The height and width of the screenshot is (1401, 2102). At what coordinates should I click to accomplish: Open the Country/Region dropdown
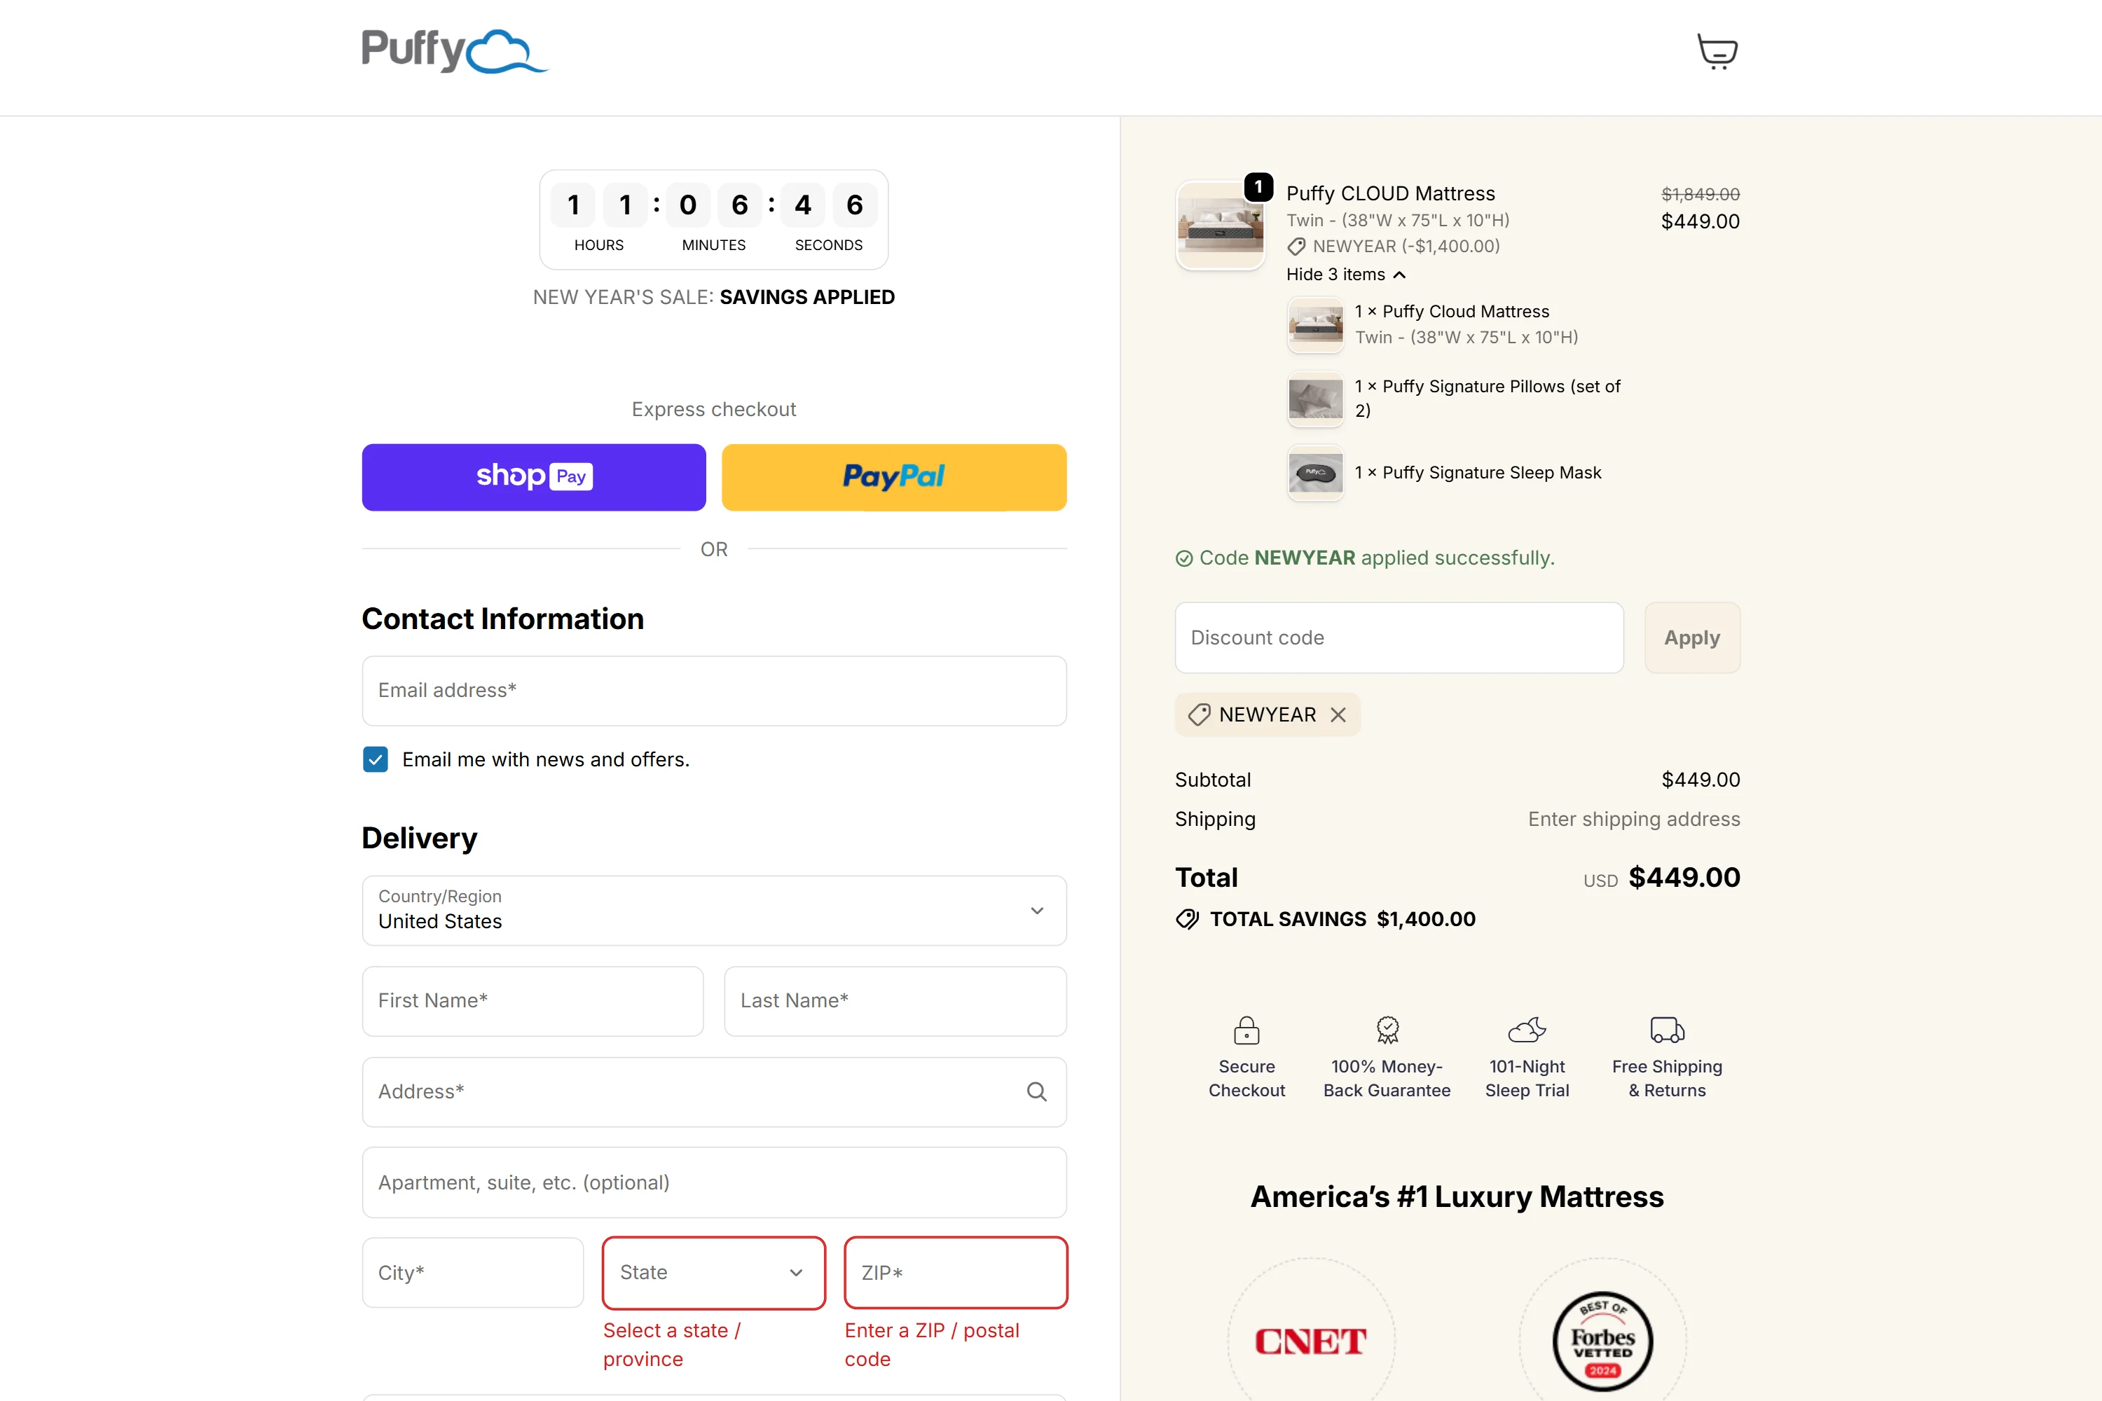713,911
